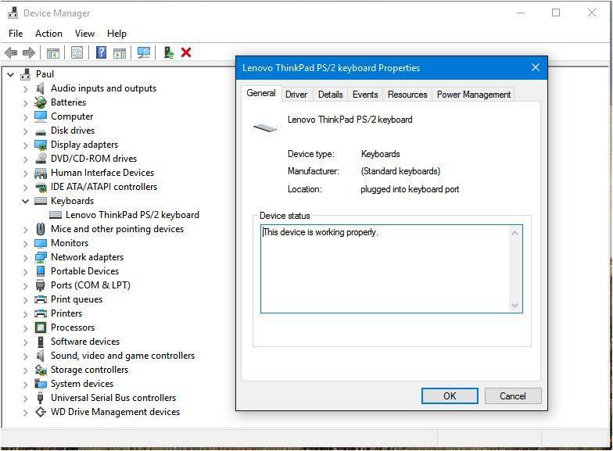Open the Action menu

click(x=48, y=34)
